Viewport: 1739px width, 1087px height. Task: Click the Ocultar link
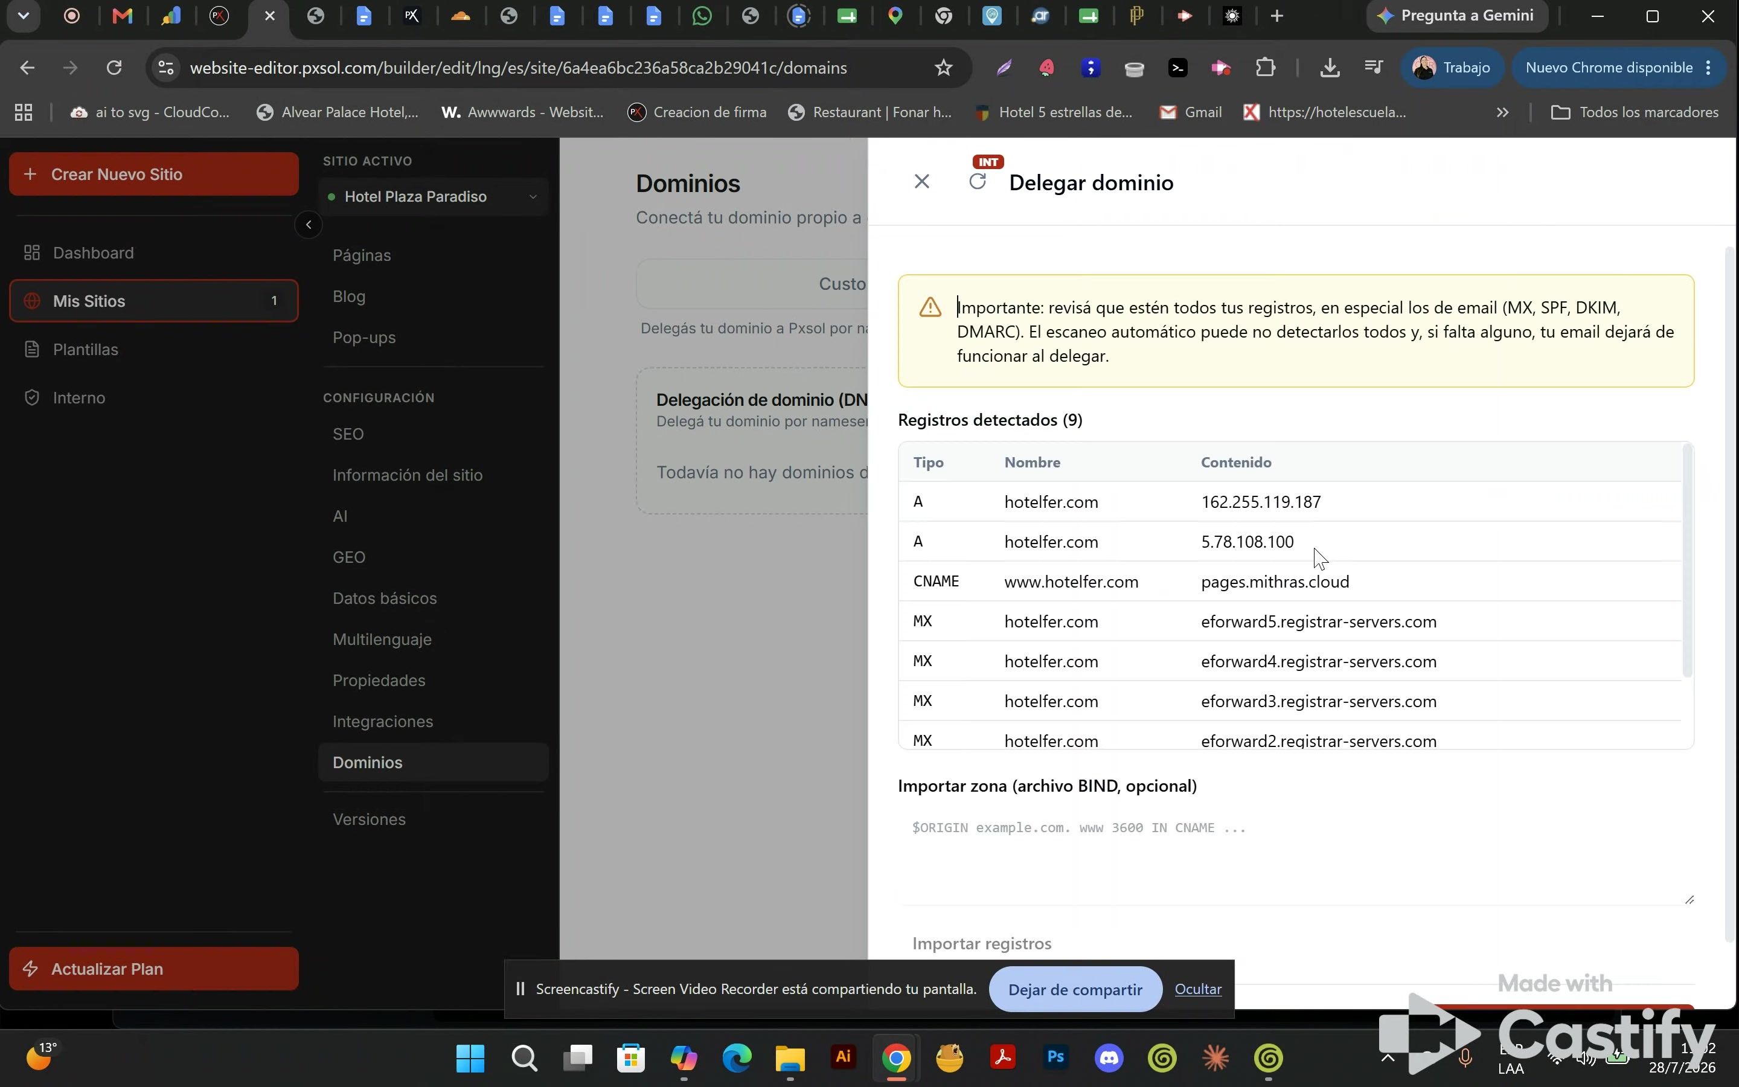pyautogui.click(x=1198, y=989)
